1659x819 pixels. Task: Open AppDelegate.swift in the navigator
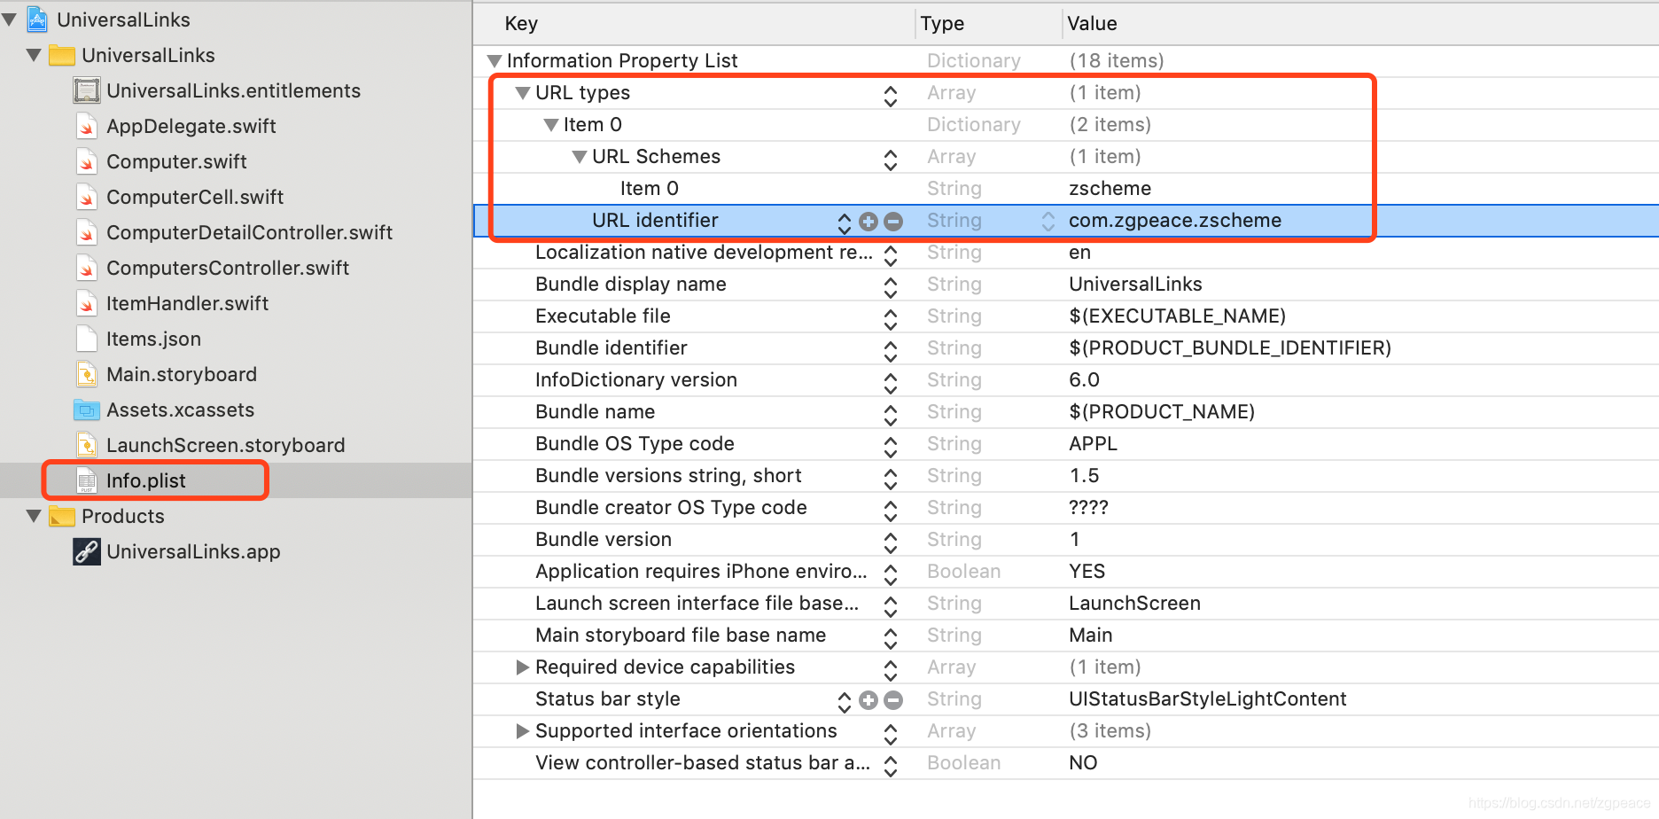click(191, 126)
